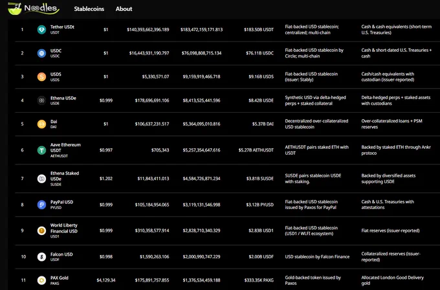Select the $5.27B AETHUSDT supply cell
440x290 pixels.
click(x=256, y=150)
